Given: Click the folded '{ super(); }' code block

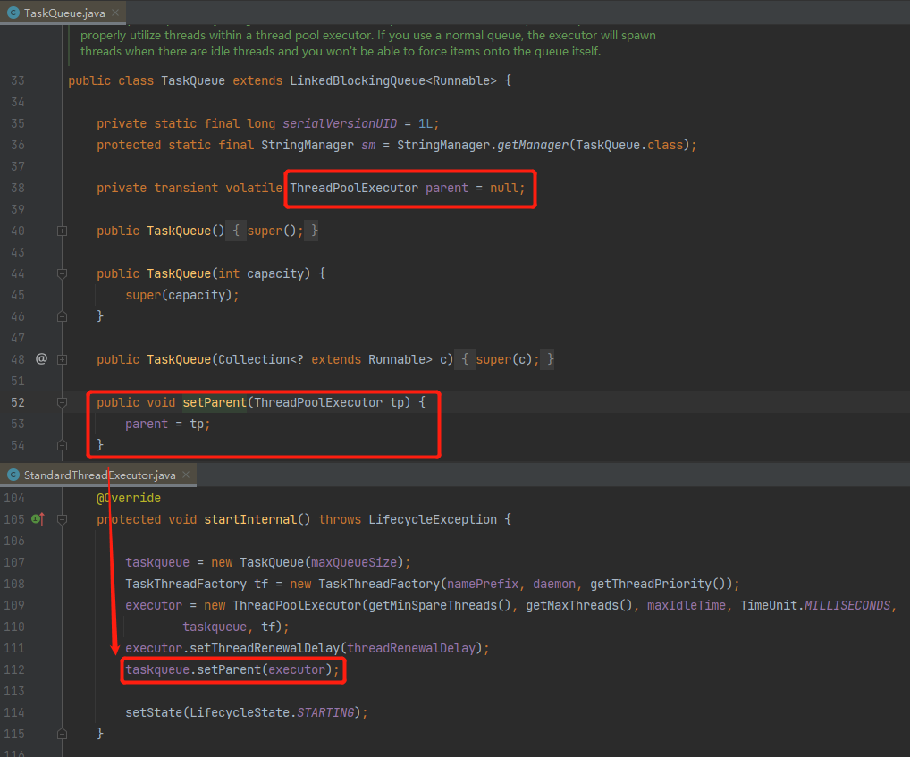Looking at the screenshot, I should click(275, 231).
